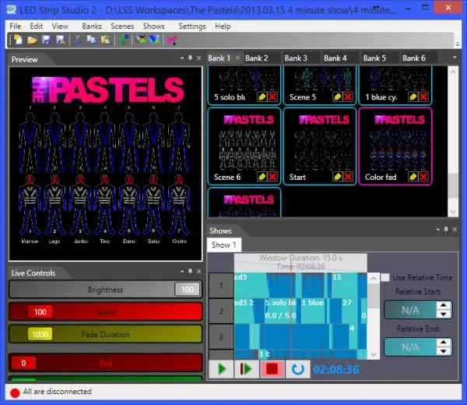
Task: Copy selection with the Copy toolbar icon
Action: pos(91,40)
